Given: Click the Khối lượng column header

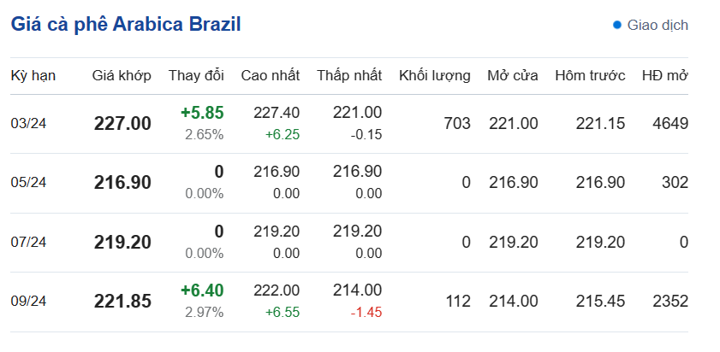Looking at the screenshot, I should [435, 75].
